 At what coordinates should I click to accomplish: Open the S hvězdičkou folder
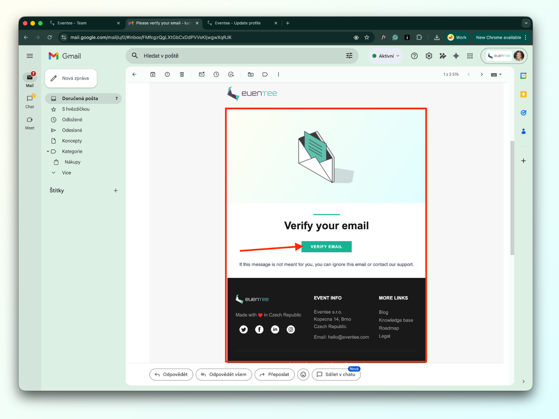[83, 109]
